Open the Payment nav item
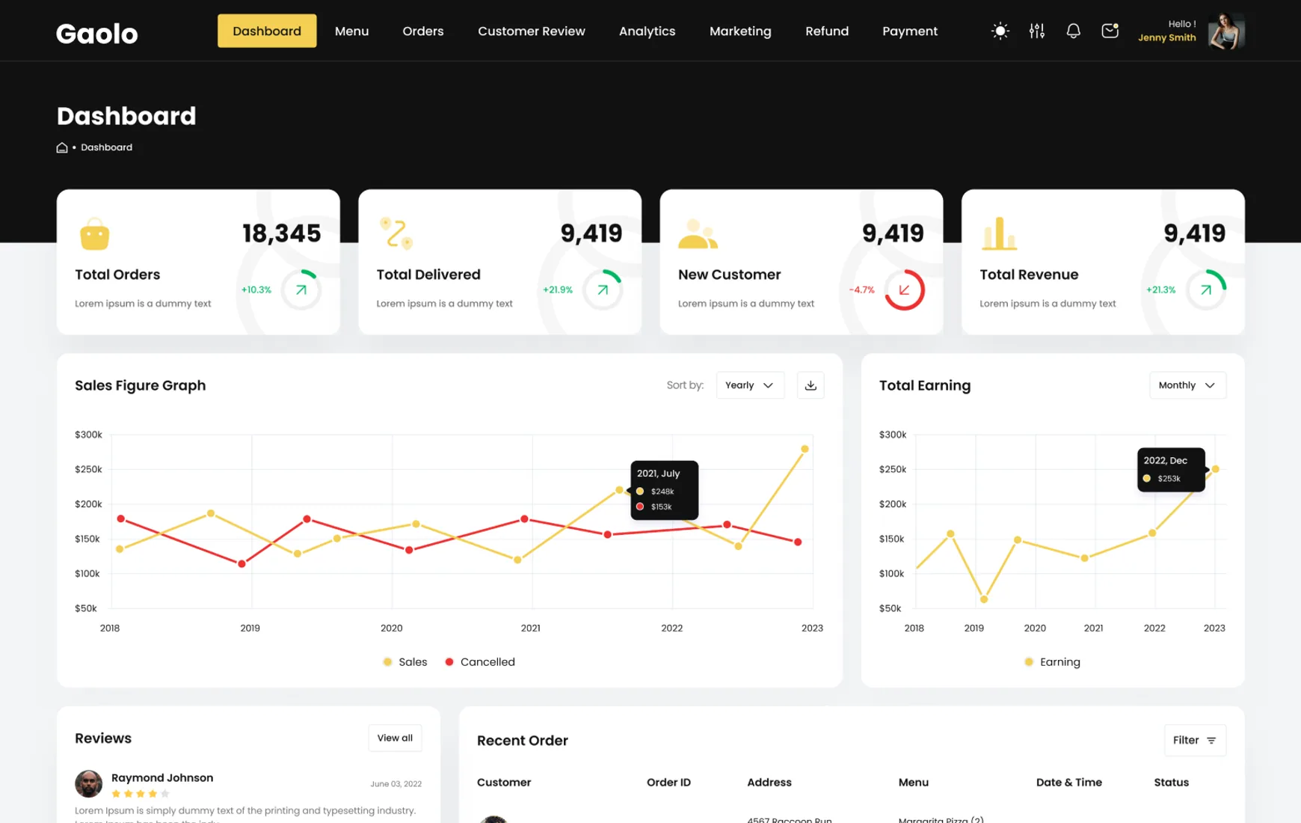The width and height of the screenshot is (1301, 823). pos(910,31)
